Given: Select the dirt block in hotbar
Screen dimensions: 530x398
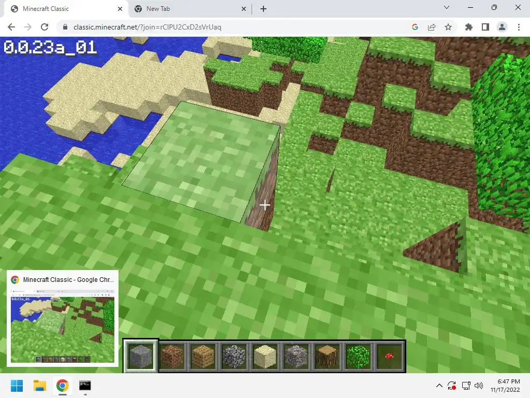Looking at the screenshot, I should pyautogui.click(x=172, y=356).
